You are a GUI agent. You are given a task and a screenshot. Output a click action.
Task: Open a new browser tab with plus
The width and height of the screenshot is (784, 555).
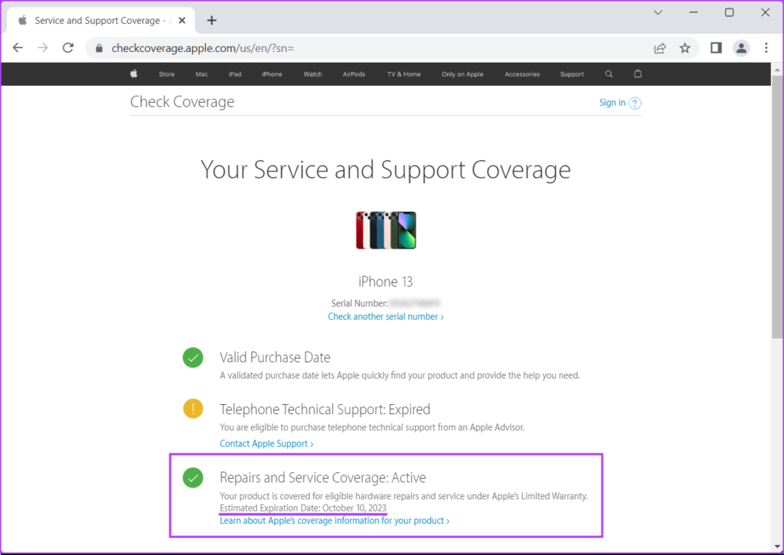(211, 21)
